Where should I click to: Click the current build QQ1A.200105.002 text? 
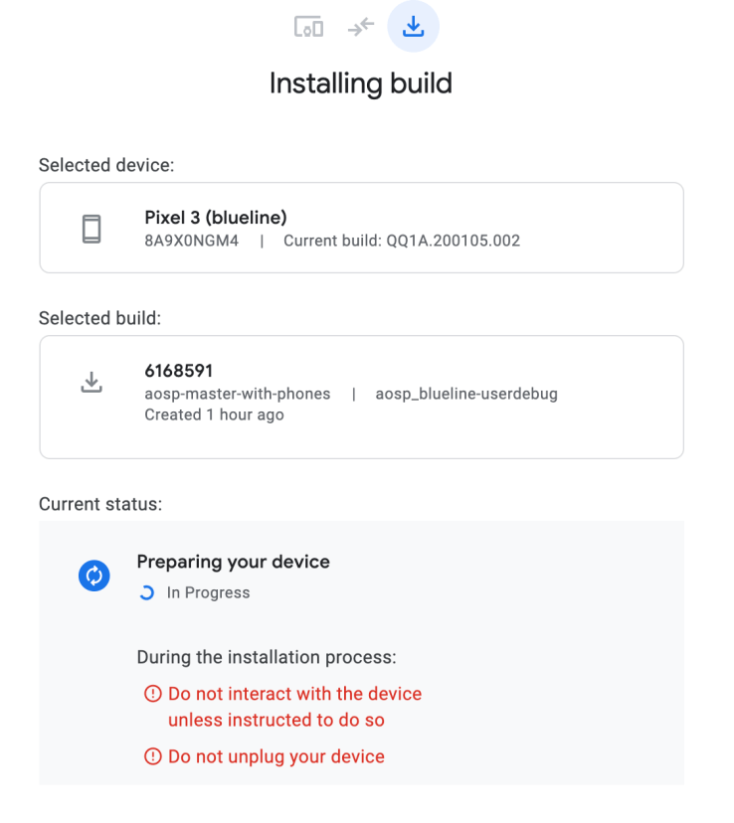tap(402, 241)
